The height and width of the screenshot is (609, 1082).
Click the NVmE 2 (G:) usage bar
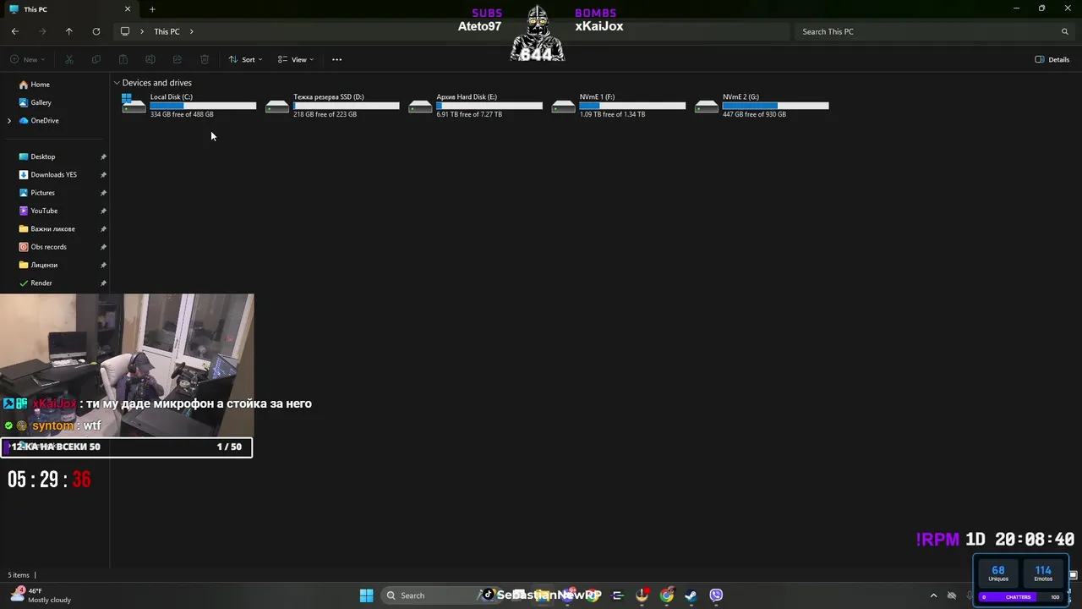coord(776,106)
